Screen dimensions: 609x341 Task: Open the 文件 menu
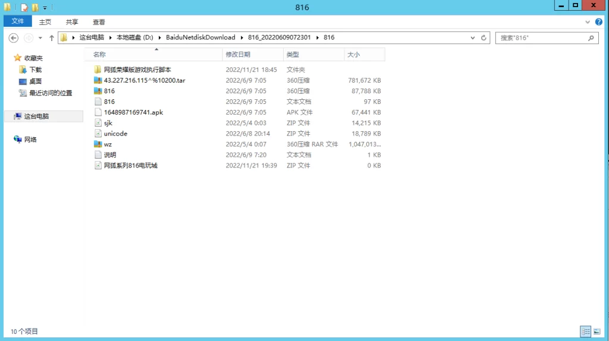tap(18, 21)
